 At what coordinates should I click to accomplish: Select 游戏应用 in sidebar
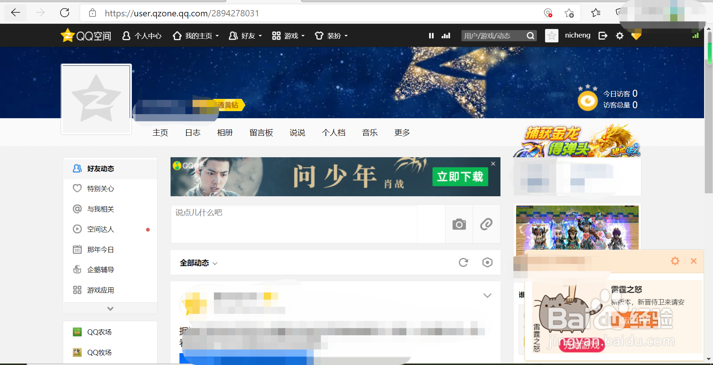(x=110, y=290)
